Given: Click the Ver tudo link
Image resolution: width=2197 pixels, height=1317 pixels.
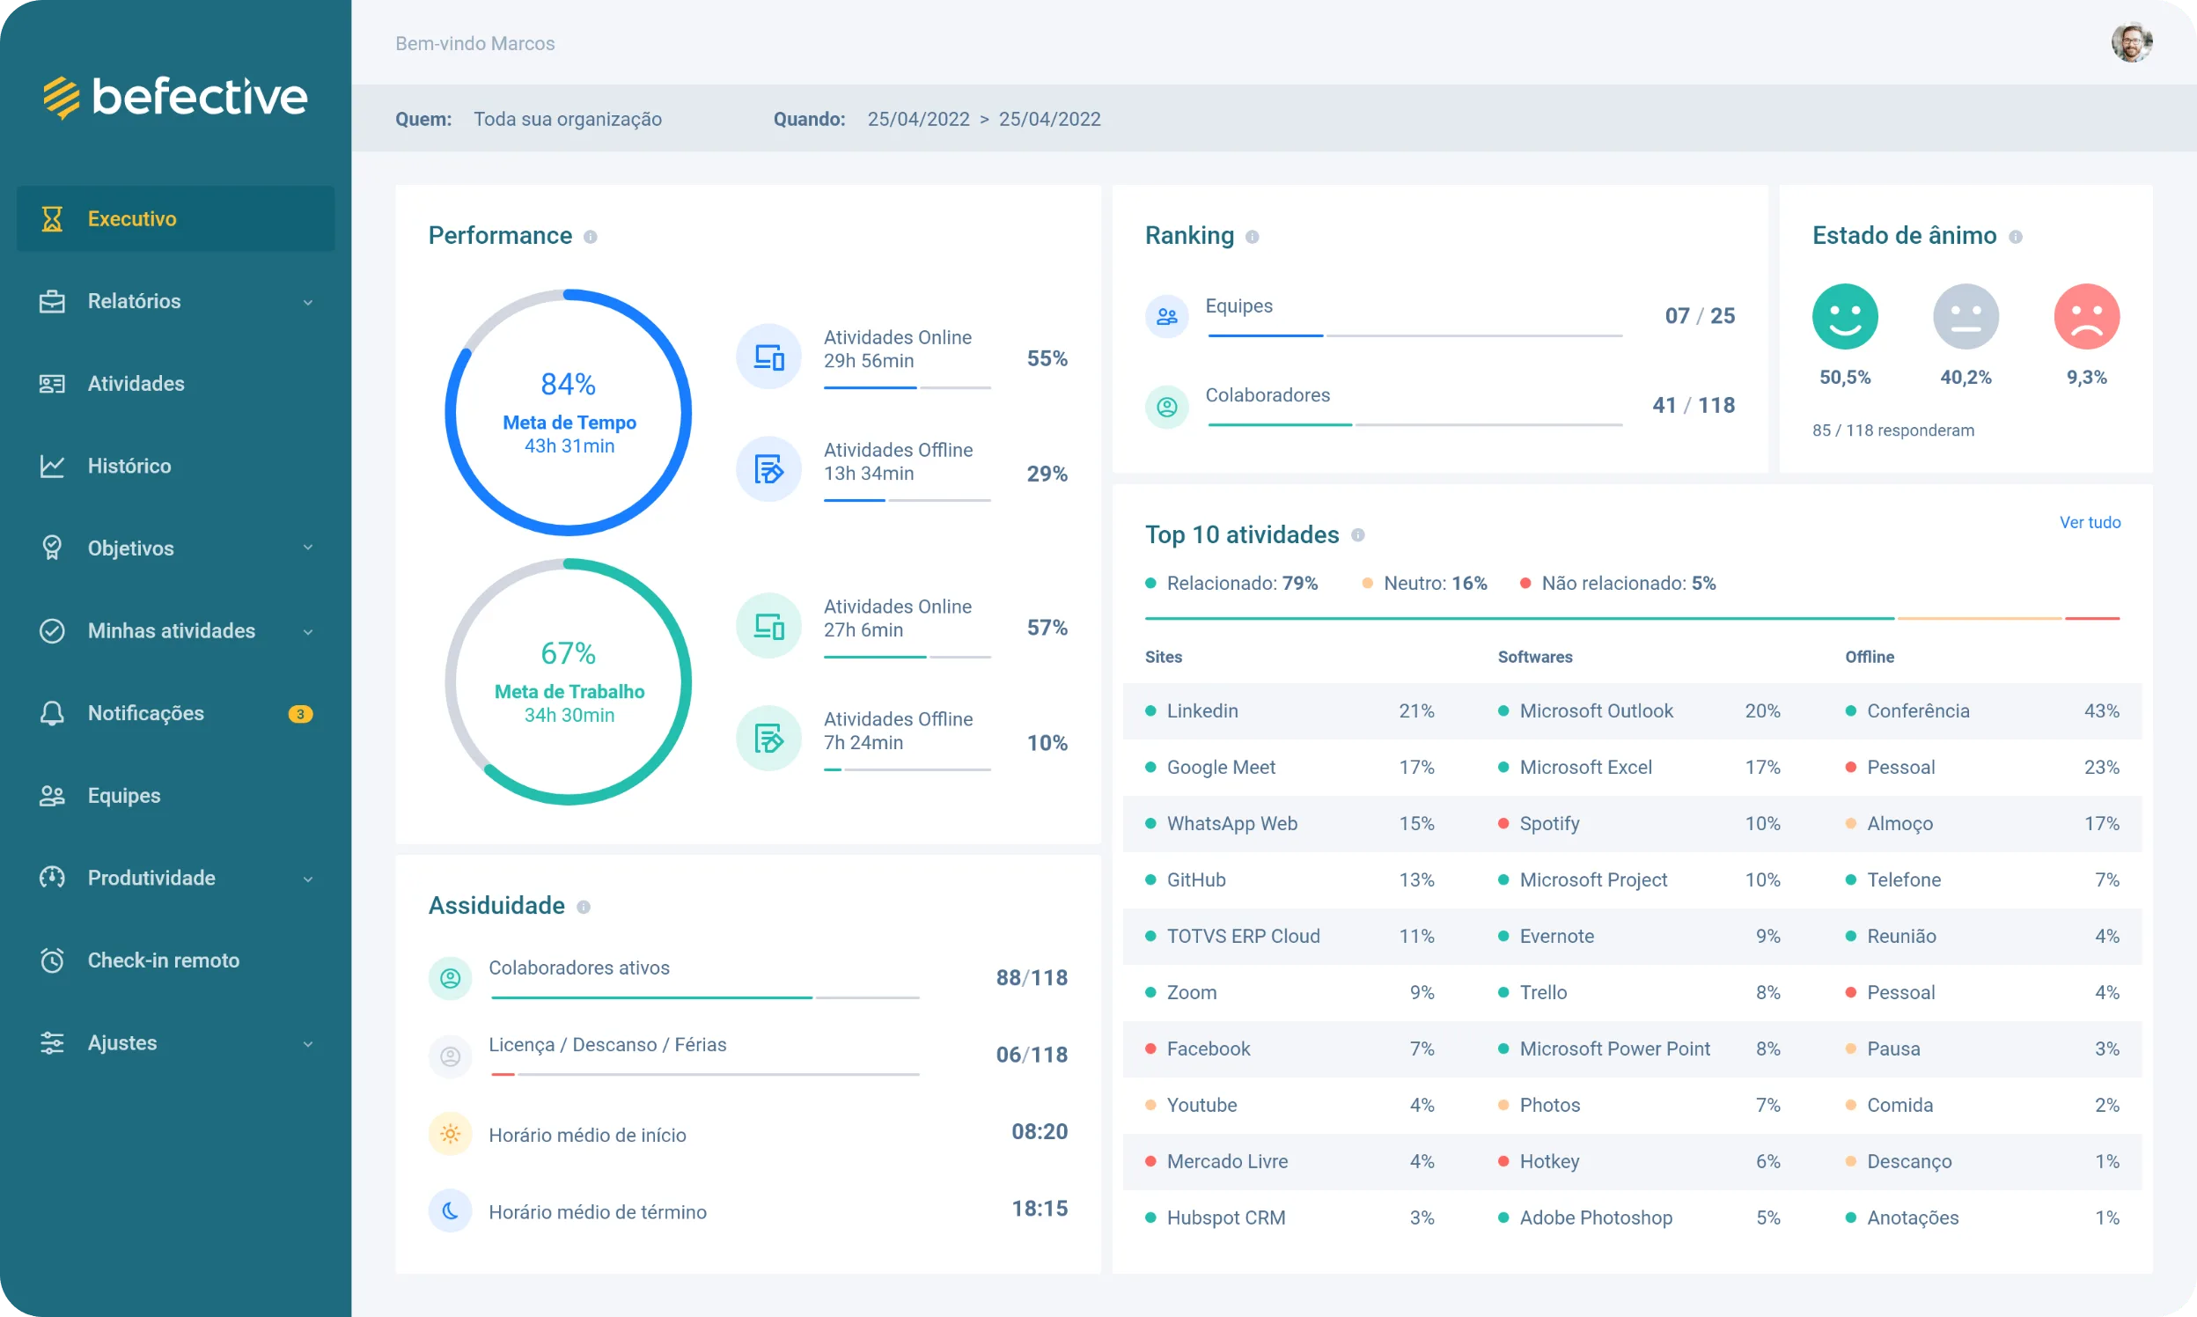Looking at the screenshot, I should 2090,523.
